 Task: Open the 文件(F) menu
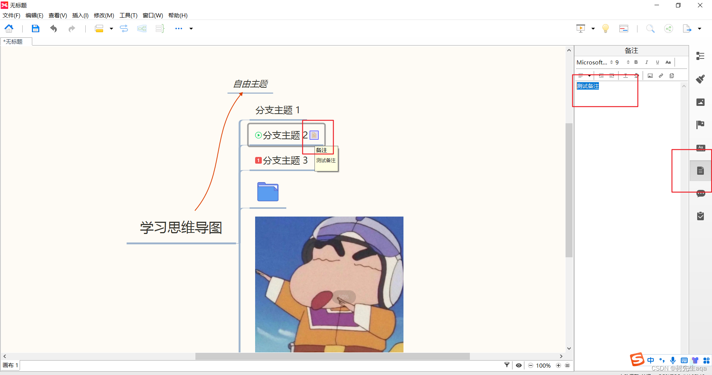tap(11, 15)
